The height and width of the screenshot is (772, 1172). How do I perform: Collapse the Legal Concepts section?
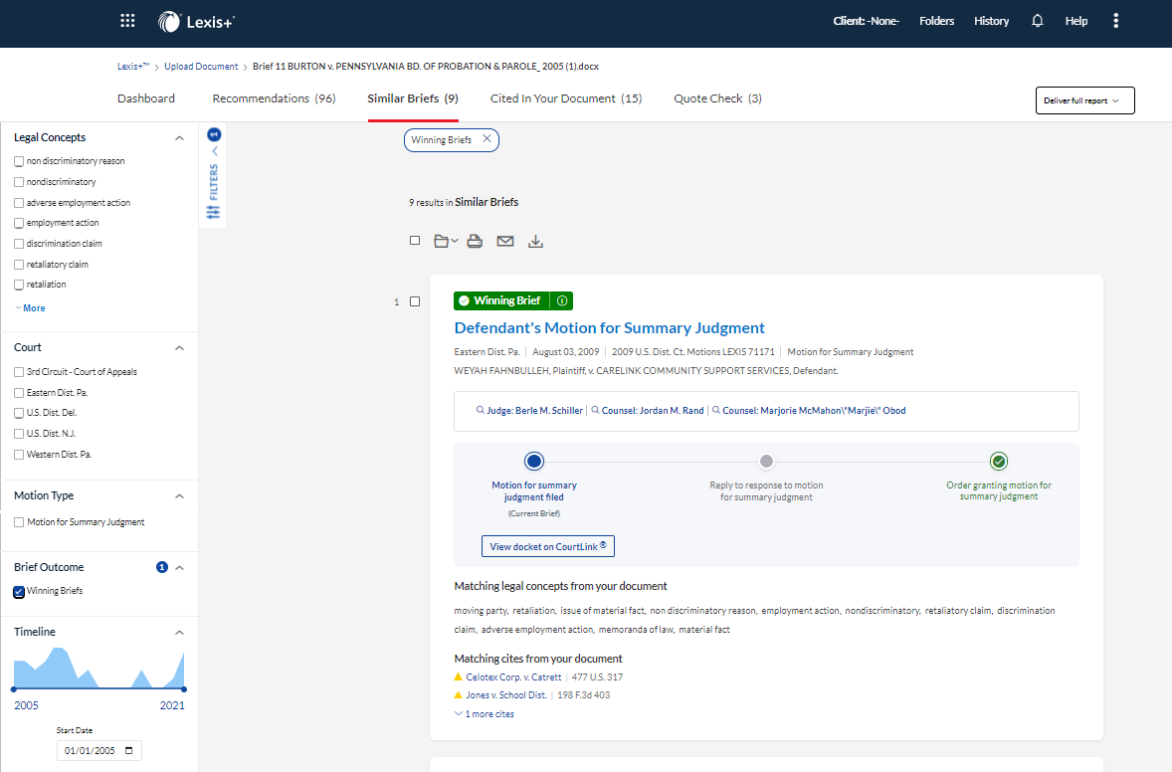(x=179, y=138)
